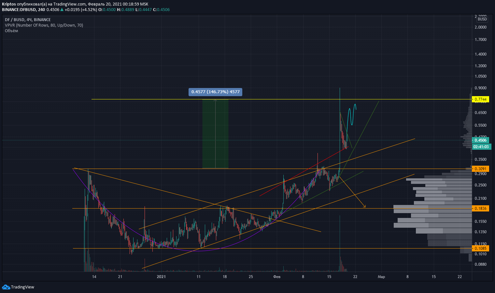Click the 0.5500 price axis label
This screenshot has width=495, height=293.
(481, 125)
